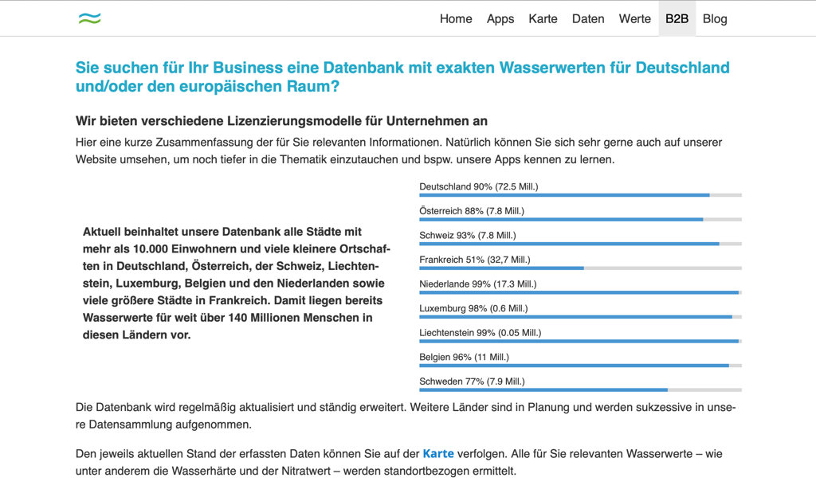816x497 pixels.
Task: Open the Werte navigation item
Action: tap(634, 18)
